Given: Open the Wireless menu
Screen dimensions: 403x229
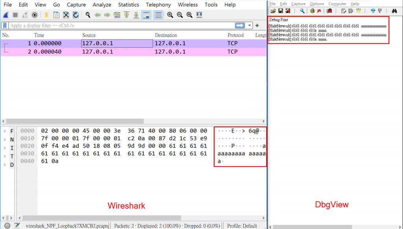Looking at the screenshot, I should pyautogui.click(x=188, y=5).
